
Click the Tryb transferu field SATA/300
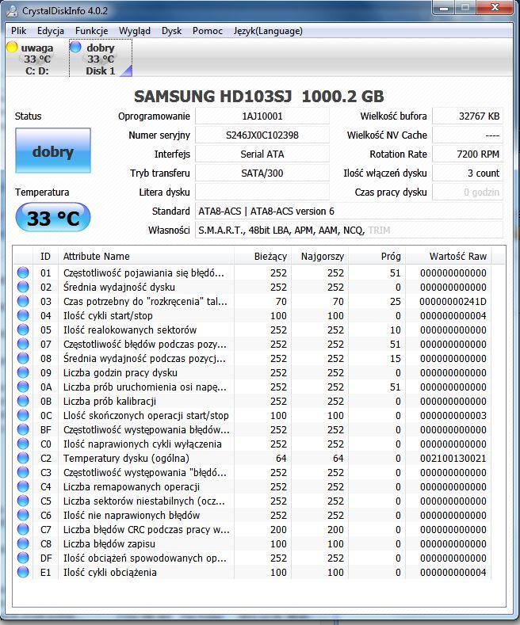point(262,173)
